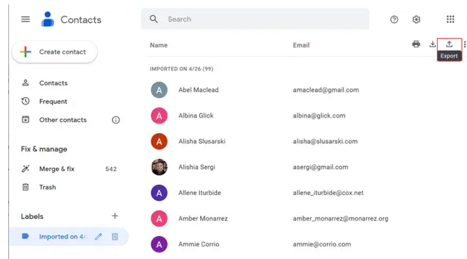The width and height of the screenshot is (467, 259).
Task: Click the search magnifier icon
Action: click(153, 20)
